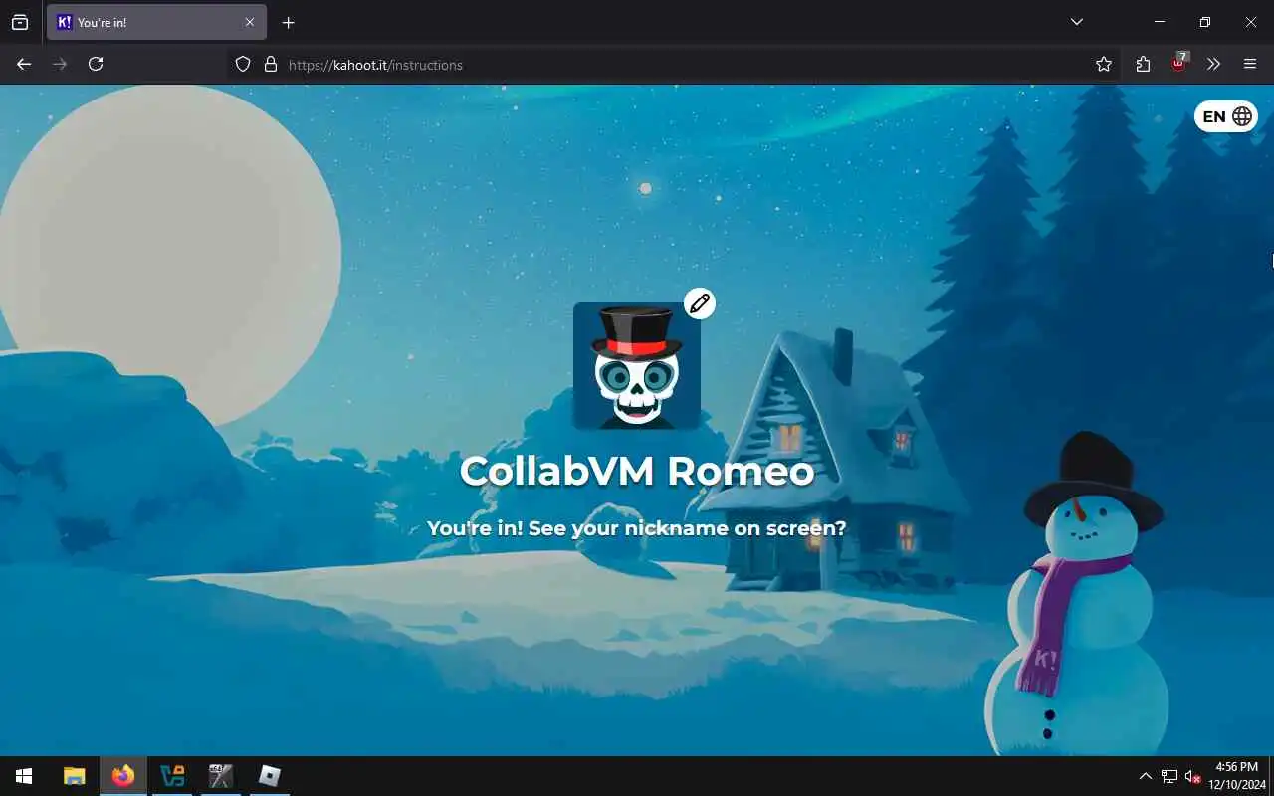
Task: Click the tracking protection shield icon
Action: click(x=242, y=64)
